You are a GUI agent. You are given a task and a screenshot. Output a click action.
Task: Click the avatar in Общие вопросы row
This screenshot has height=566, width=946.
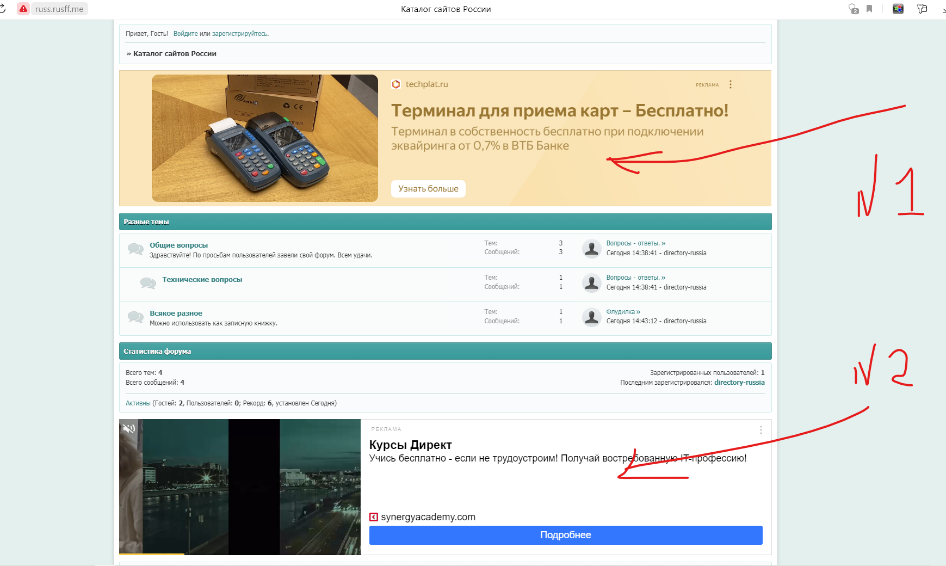tap(591, 248)
